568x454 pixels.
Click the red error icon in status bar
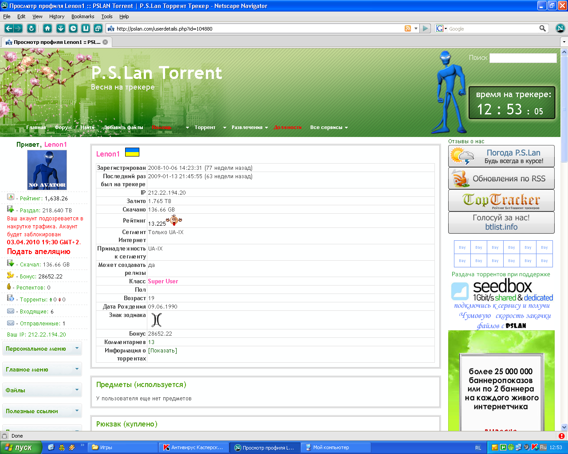click(561, 436)
